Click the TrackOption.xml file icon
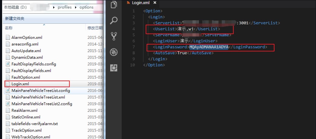Screen dimensions: 316x139 point(8,130)
